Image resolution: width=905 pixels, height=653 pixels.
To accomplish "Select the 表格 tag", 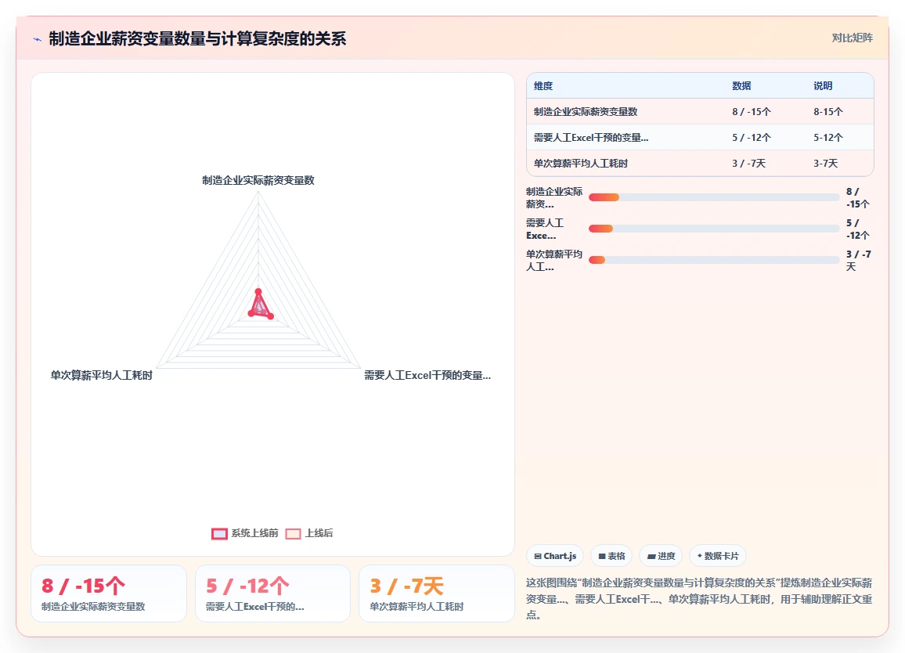I will click(611, 556).
